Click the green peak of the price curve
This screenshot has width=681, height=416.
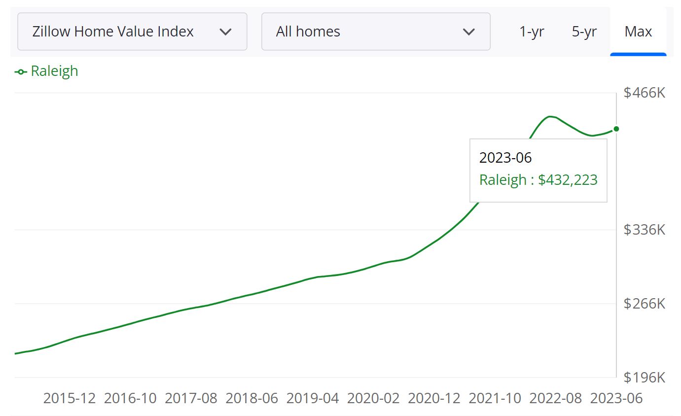550,117
